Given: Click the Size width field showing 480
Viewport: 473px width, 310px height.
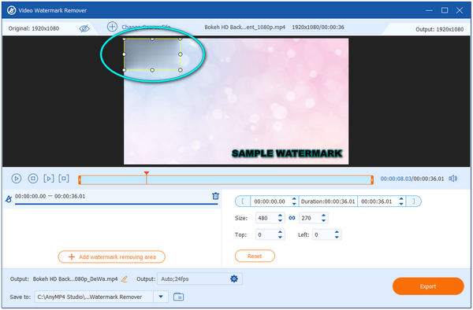Looking at the screenshot, I should click(266, 218).
